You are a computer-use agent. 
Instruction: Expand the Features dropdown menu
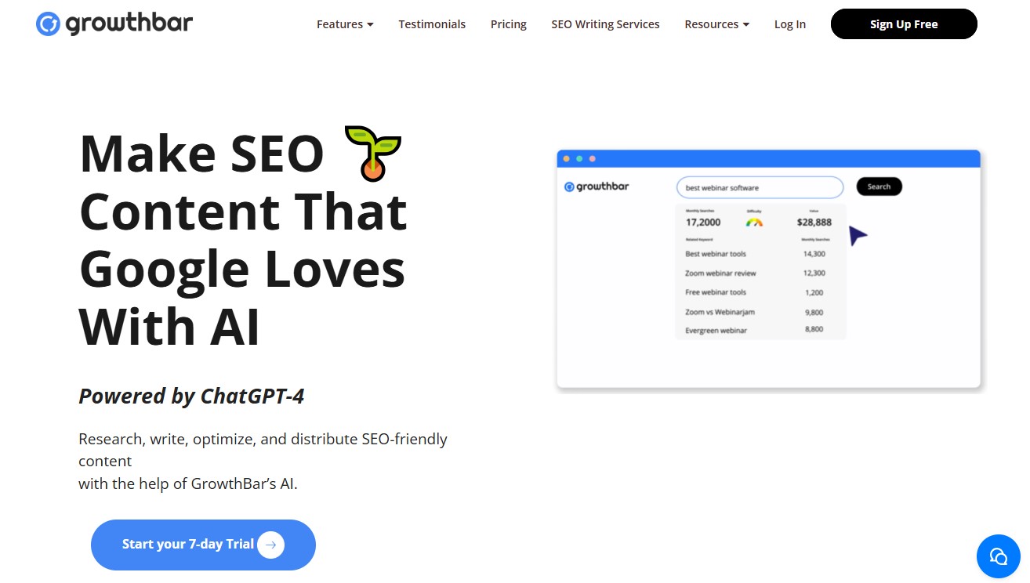[x=345, y=24]
